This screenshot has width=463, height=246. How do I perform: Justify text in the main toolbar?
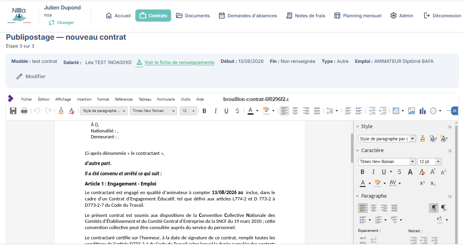click(x=317, y=111)
